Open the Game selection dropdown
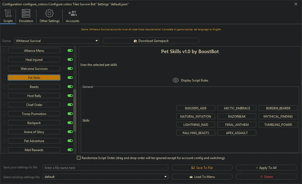302x184 pixels. (57, 41)
